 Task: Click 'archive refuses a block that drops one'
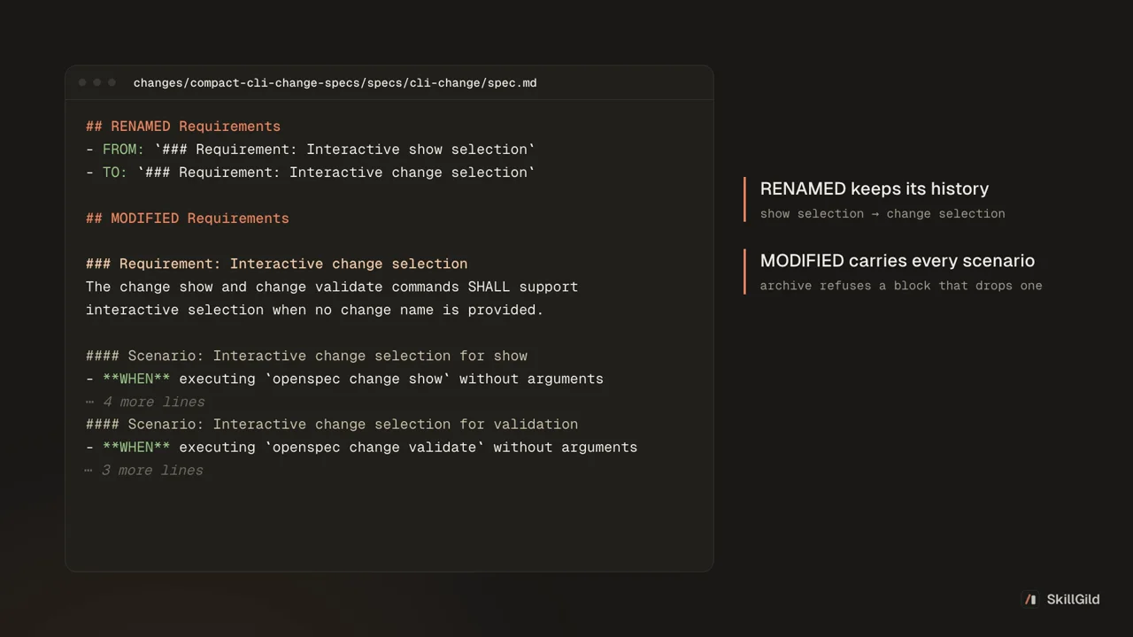[901, 286]
